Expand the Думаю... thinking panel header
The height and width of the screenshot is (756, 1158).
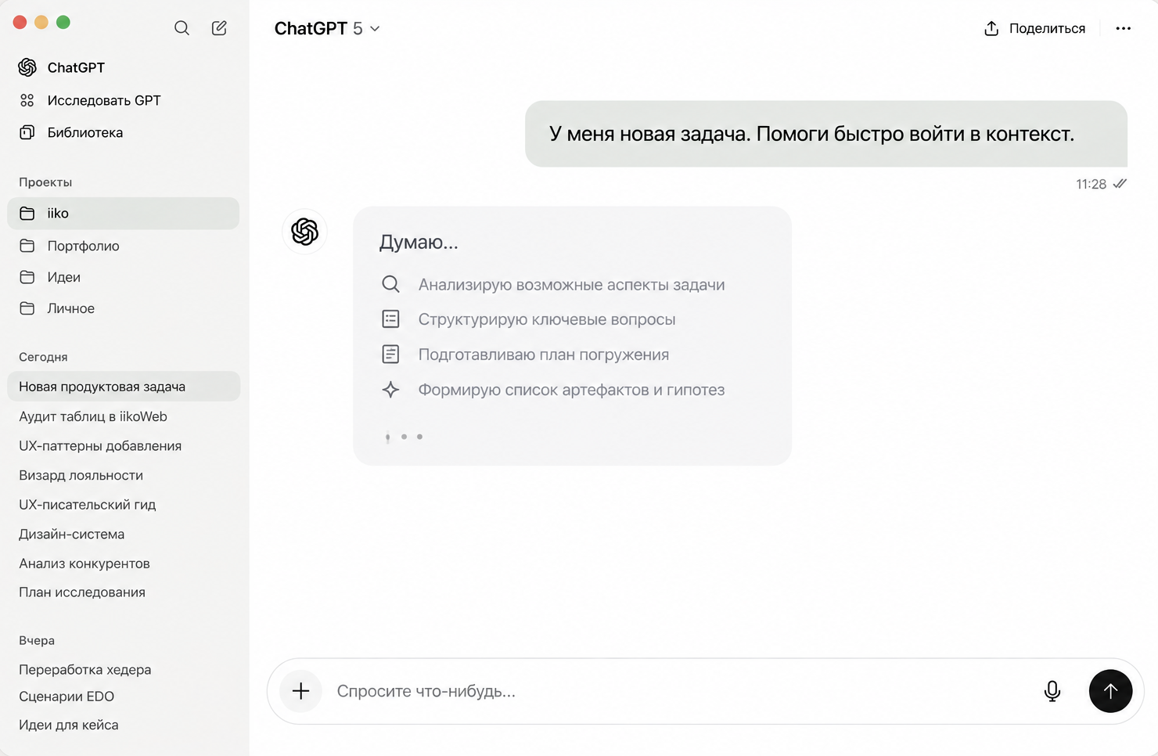coord(419,242)
